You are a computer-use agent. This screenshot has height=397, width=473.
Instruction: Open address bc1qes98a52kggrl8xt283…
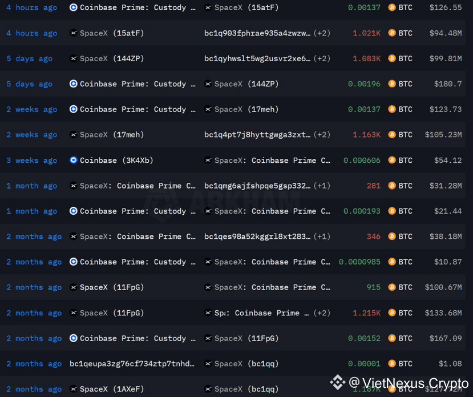[x=257, y=236]
